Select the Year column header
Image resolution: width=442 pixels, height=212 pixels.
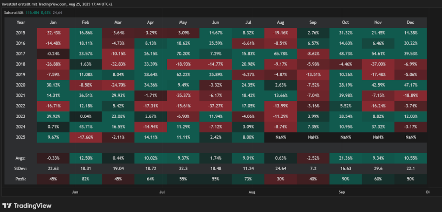click(x=21, y=22)
